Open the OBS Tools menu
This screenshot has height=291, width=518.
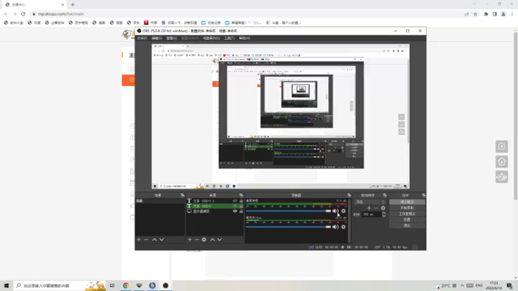coord(229,38)
